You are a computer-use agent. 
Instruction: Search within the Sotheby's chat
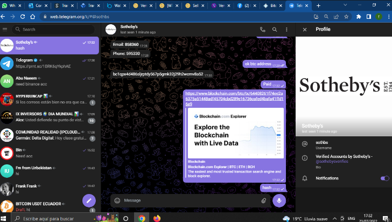275,30
